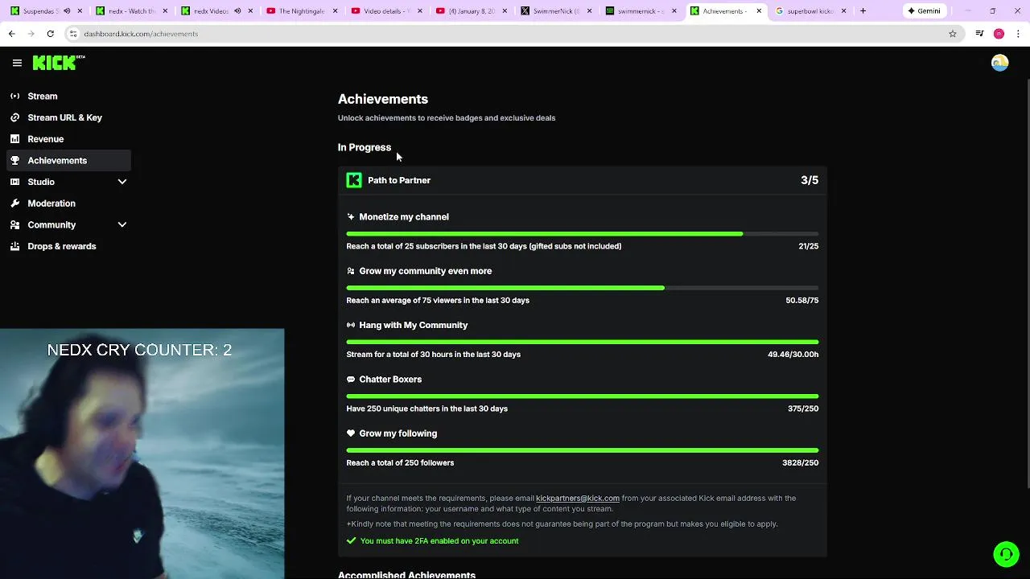The width and height of the screenshot is (1030, 579).
Task: Switch to the Suspendas browser tab
Action: [45, 11]
